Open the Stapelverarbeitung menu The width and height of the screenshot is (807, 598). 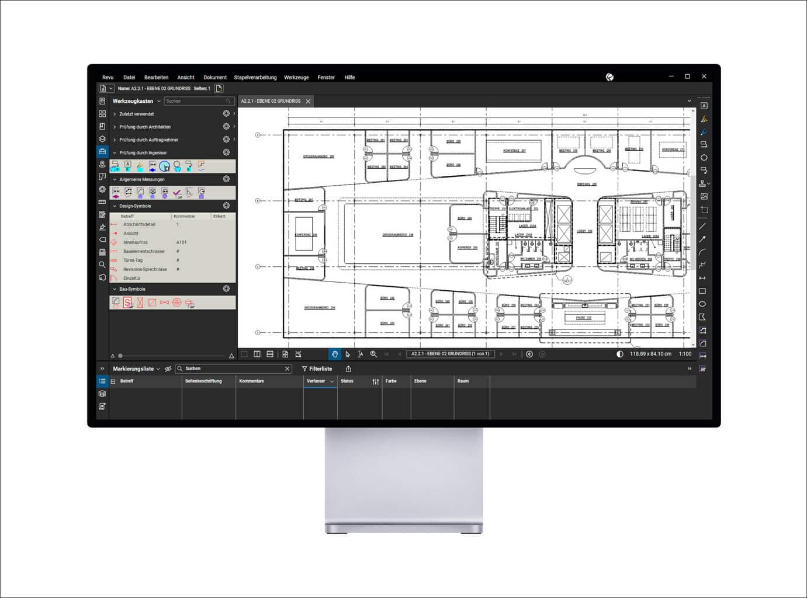click(255, 77)
